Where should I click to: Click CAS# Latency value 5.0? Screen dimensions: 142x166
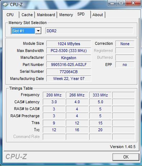point(100,102)
